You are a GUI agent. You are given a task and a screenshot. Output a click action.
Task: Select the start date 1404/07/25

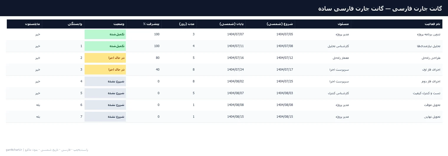(285, 82)
